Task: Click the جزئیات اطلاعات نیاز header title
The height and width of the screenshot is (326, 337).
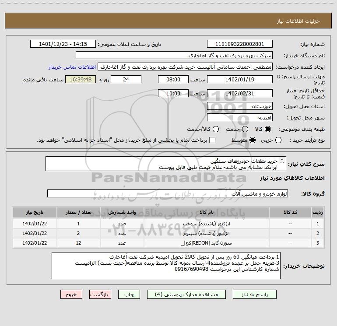Action: (298, 21)
